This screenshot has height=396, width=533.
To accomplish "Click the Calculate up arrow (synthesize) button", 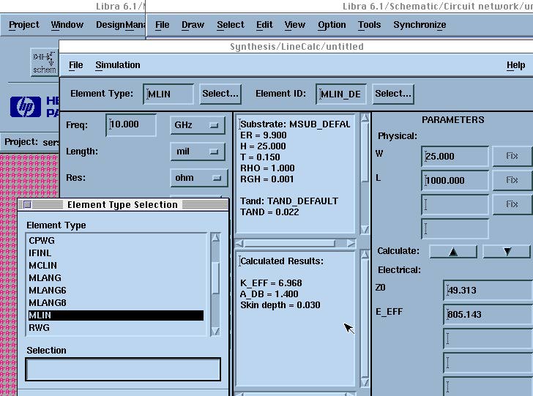I will pos(453,252).
